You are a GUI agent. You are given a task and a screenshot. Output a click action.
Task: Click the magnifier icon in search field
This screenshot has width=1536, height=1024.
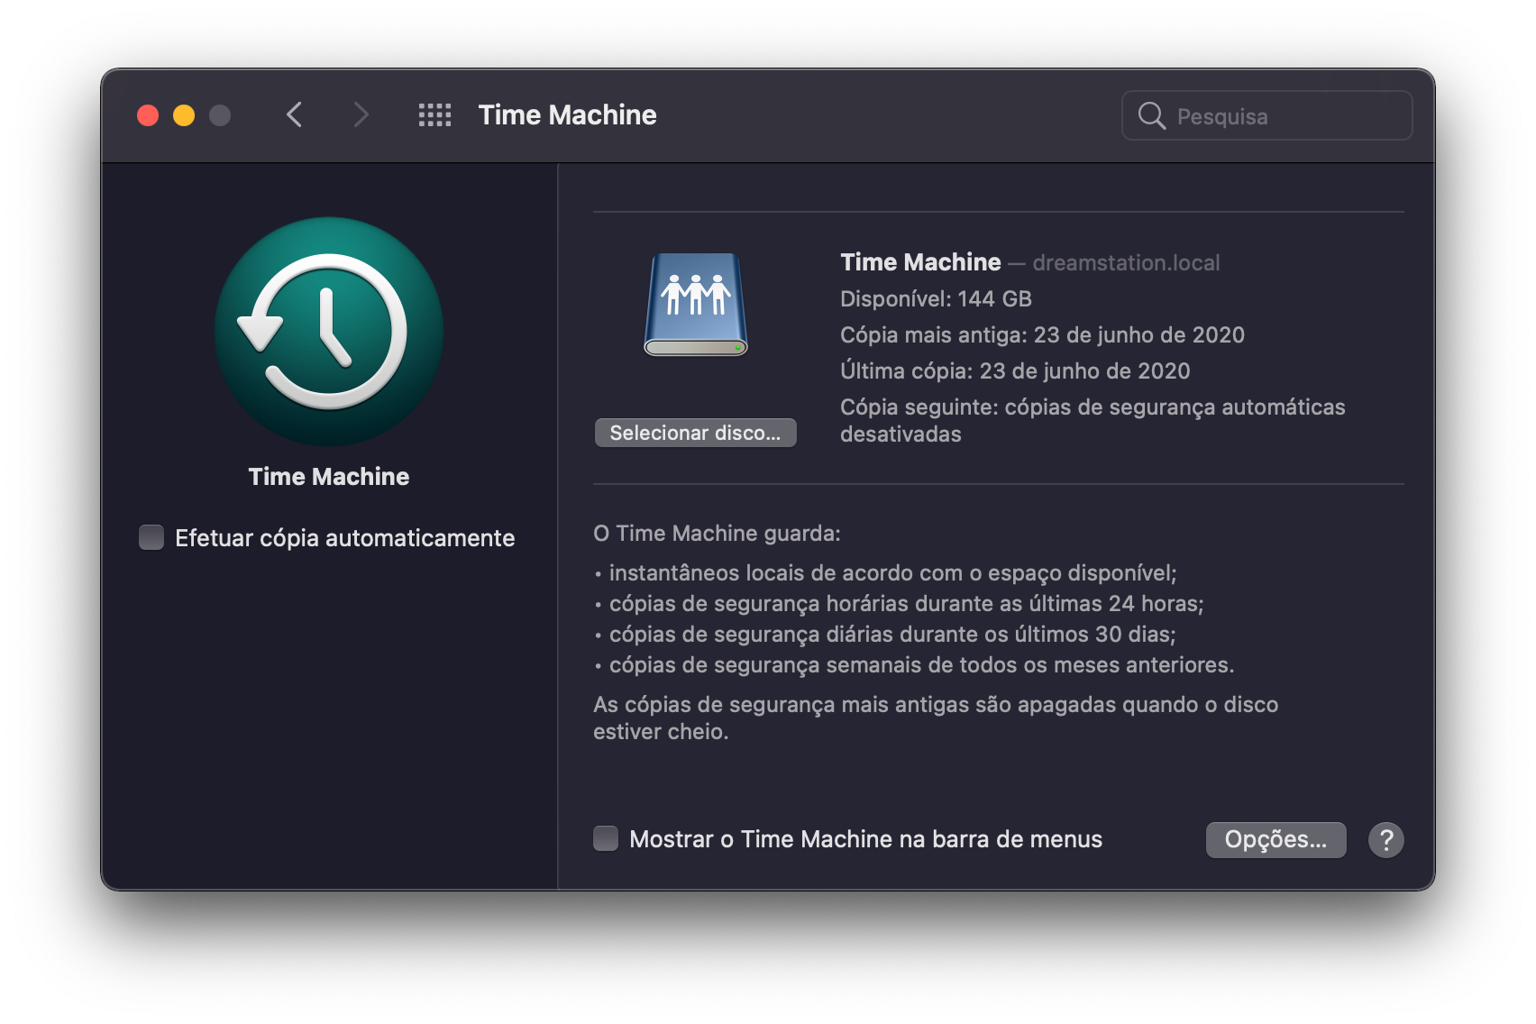[x=1151, y=115]
